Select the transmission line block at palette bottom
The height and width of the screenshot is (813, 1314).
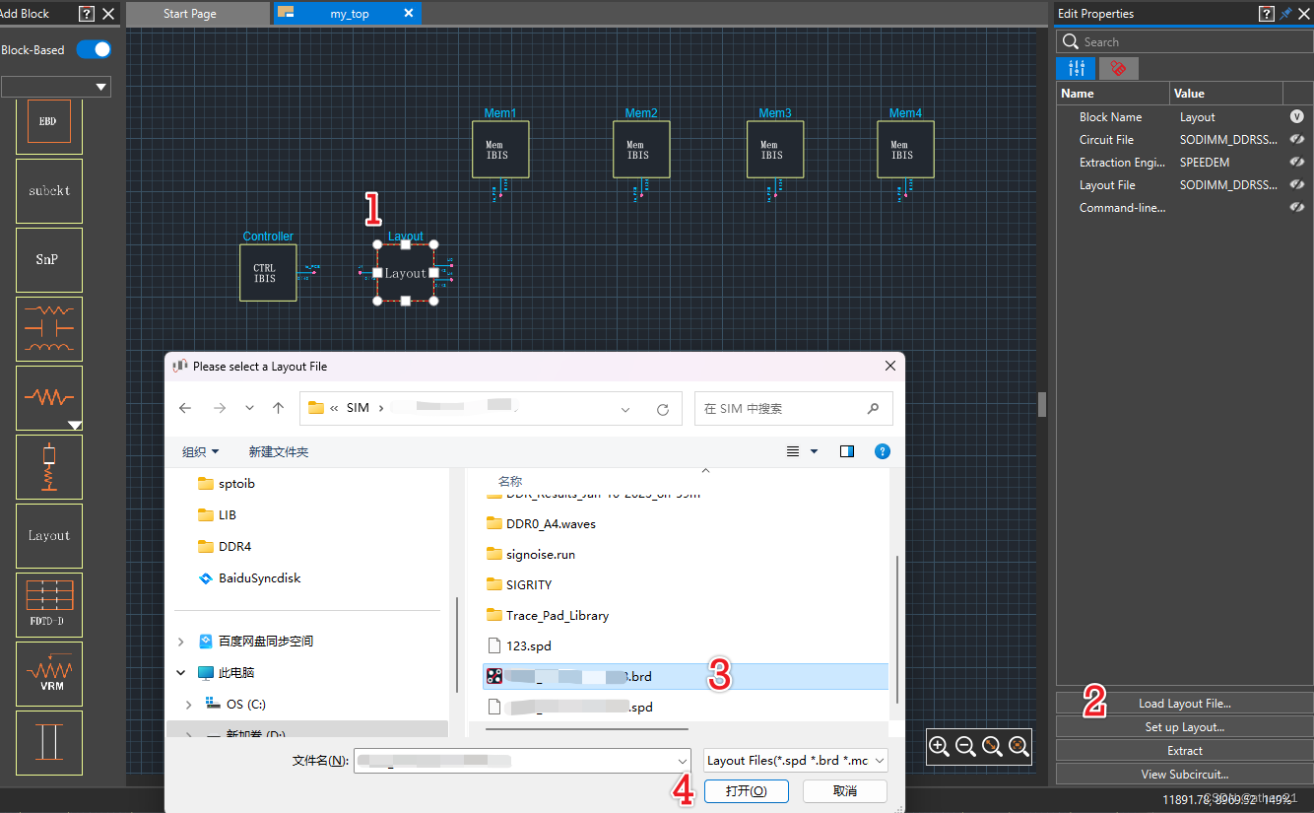[48, 742]
